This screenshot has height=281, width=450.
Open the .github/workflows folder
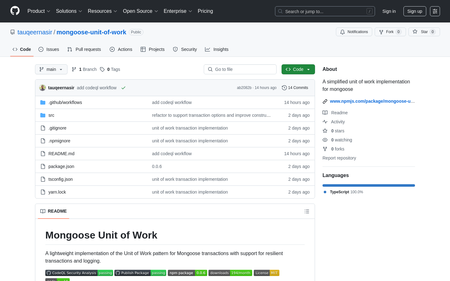click(x=65, y=102)
